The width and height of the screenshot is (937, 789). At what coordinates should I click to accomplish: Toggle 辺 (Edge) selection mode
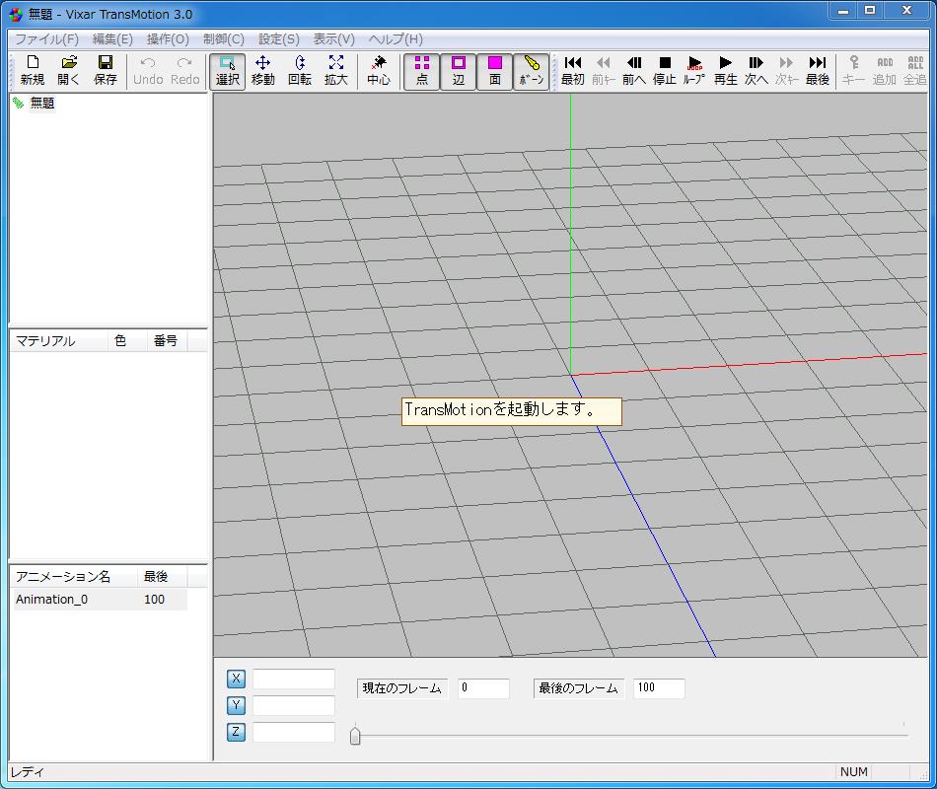pyautogui.click(x=458, y=70)
